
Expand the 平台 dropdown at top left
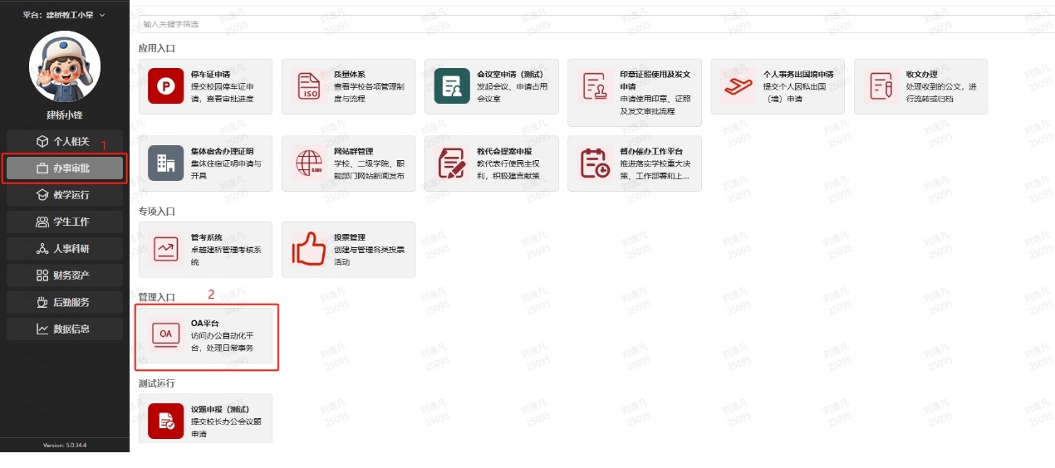coord(65,15)
